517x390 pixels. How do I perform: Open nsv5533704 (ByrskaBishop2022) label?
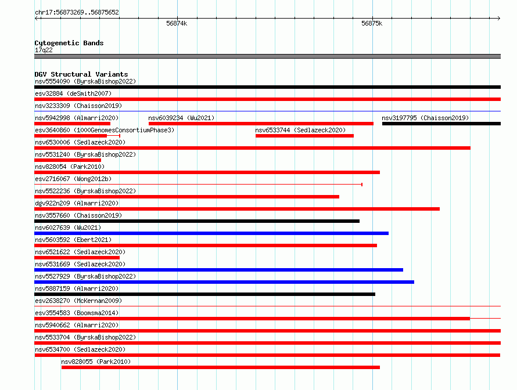tap(85, 337)
